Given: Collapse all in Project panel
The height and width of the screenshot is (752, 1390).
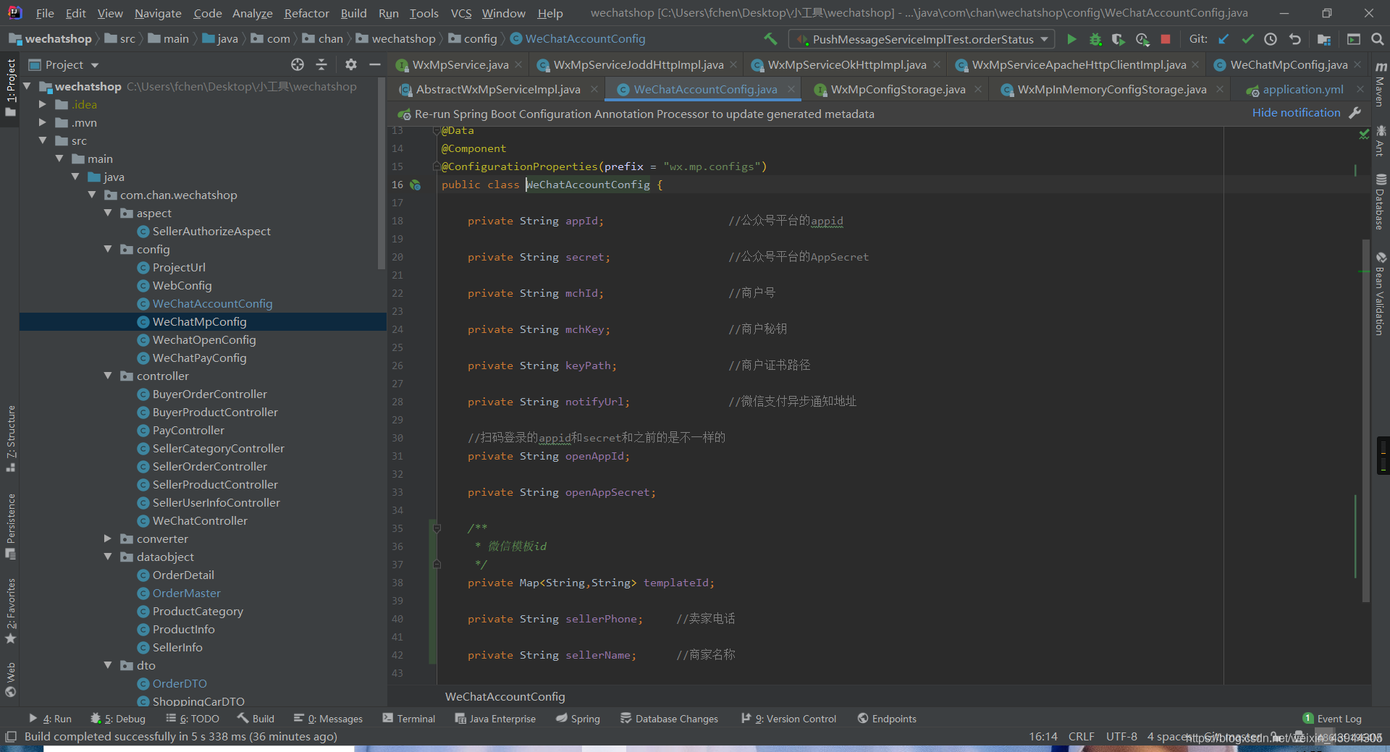Looking at the screenshot, I should pyautogui.click(x=321, y=64).
